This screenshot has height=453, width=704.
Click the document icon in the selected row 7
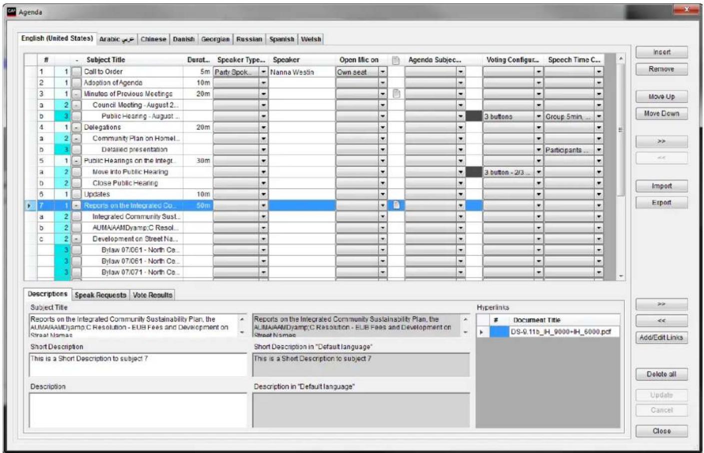coord(396,205)
